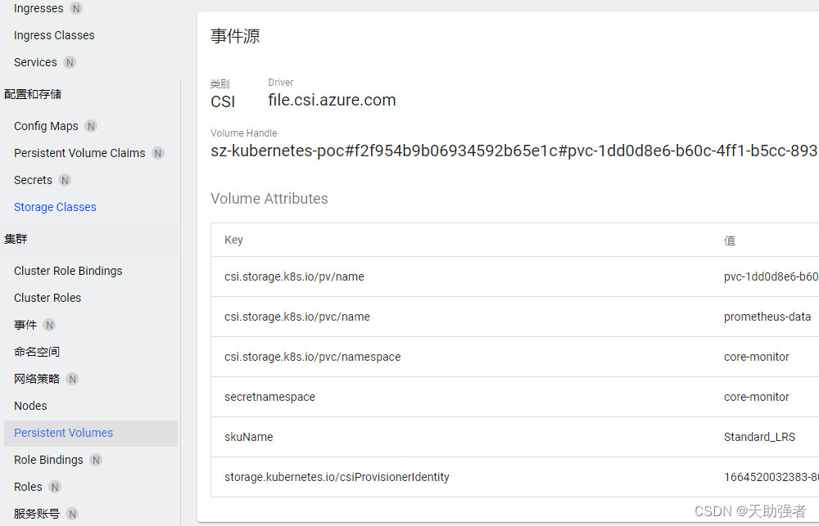This screenshot has height=526, width=819.
Task: Collapse the 配置和存储 sidebar section
Action: pos(32,94)
